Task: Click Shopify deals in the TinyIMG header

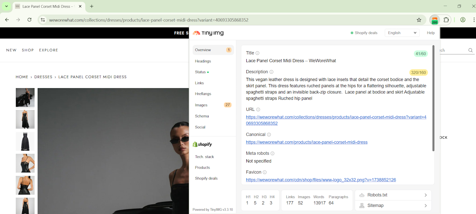Action: tap(364, 33)
